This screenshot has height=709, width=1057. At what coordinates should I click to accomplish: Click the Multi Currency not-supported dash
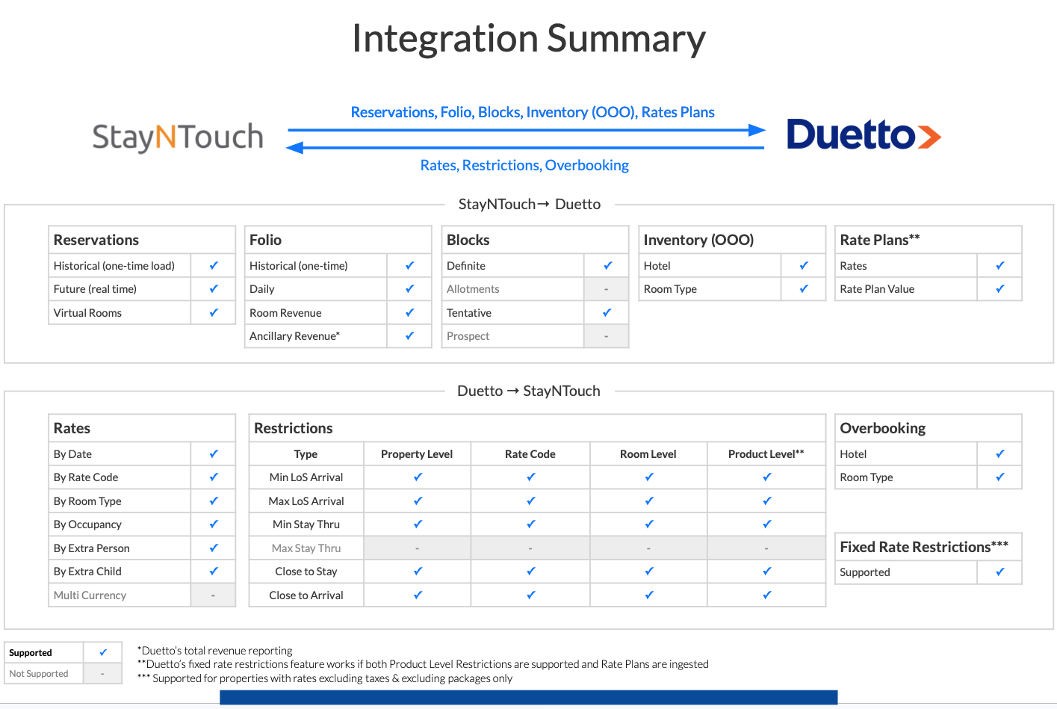click(213, 595)
